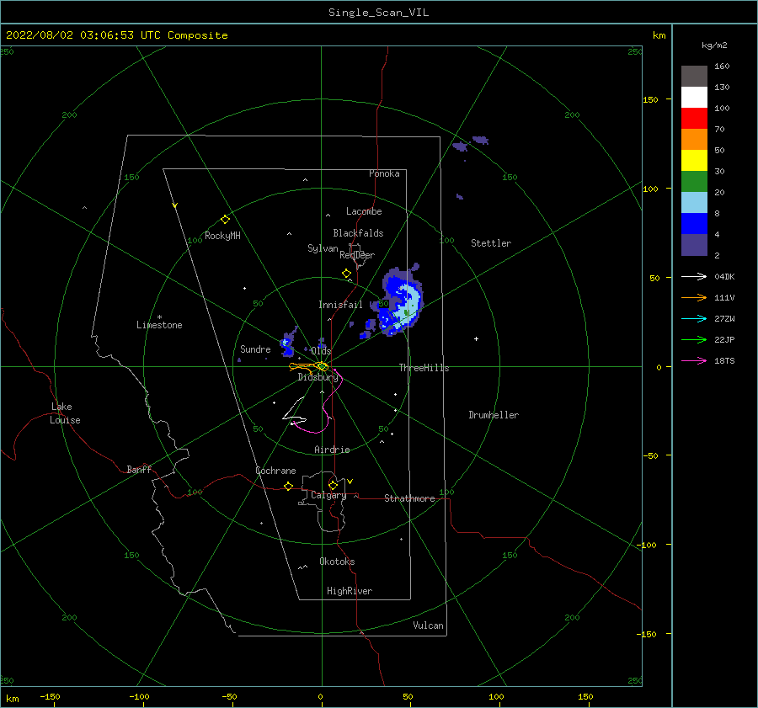Click the green 22JP track arrow in legend

[694, 340]
